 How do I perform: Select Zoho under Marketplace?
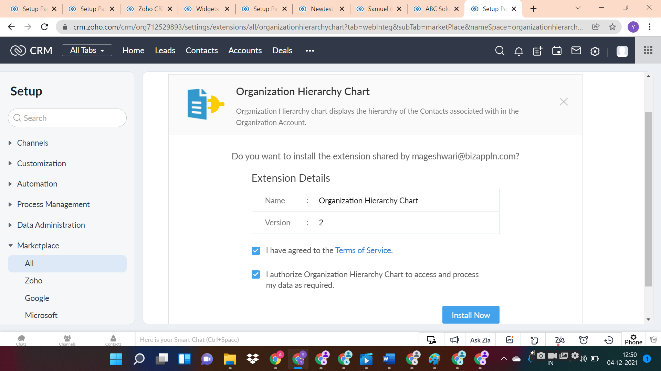point(33,281)
